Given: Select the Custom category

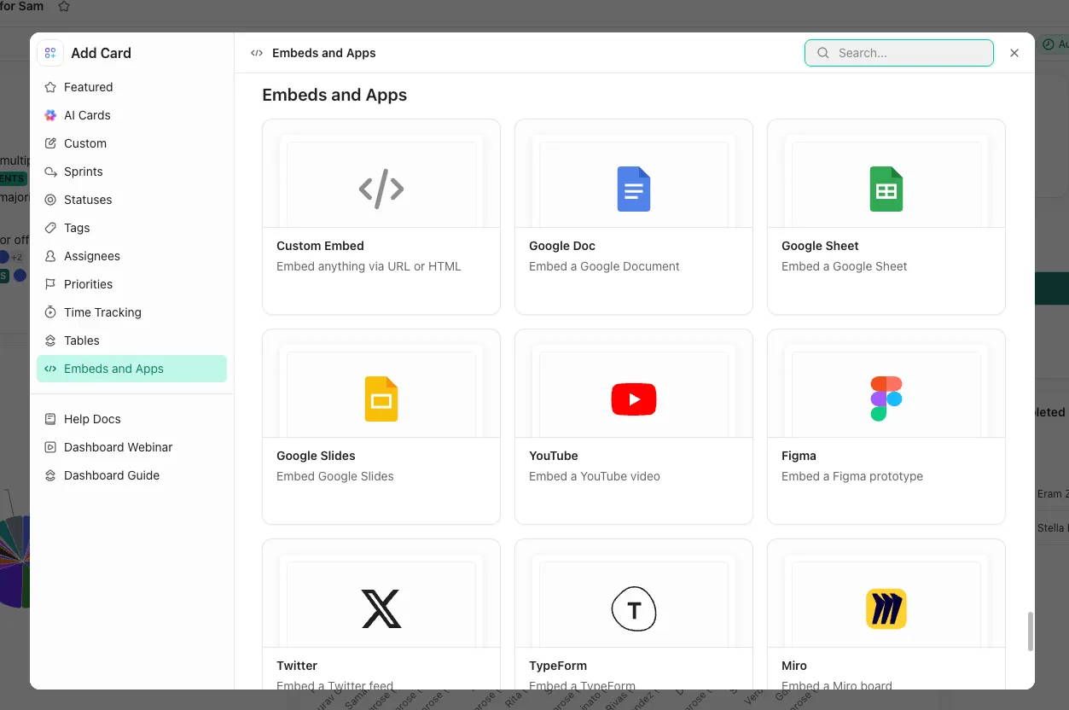Looking at the screenshot, I should (x=131, y=143).
